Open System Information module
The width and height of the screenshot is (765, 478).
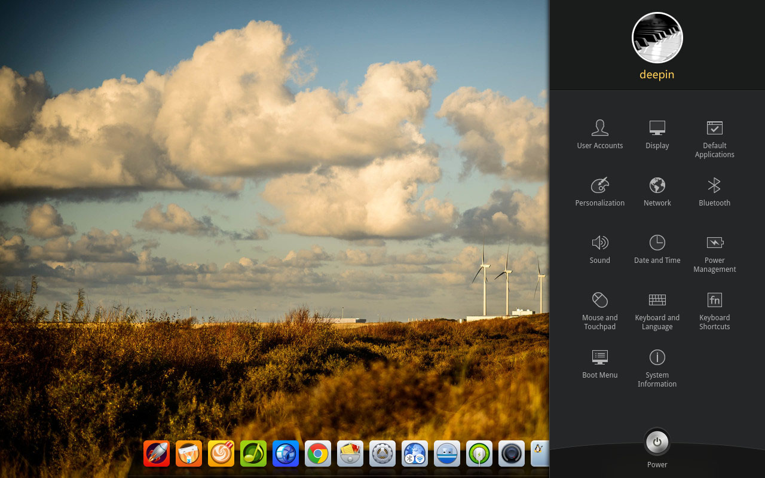pos(657,368)
